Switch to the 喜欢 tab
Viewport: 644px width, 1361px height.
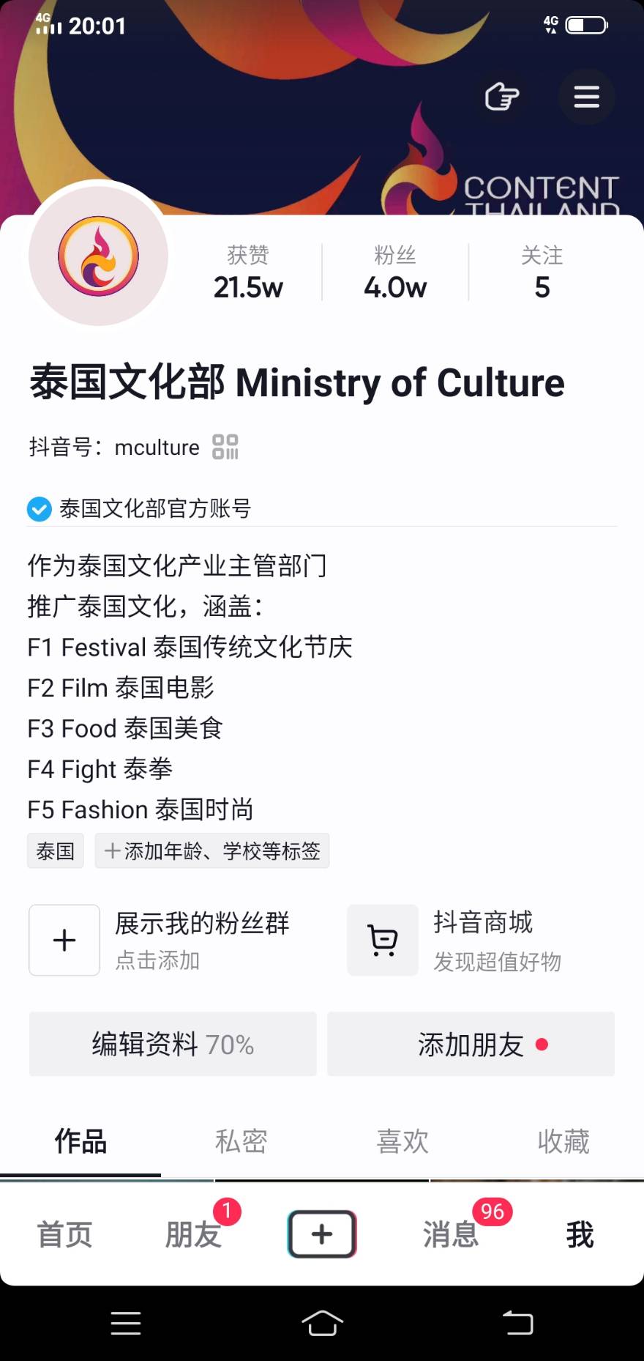pos(402,1141)
